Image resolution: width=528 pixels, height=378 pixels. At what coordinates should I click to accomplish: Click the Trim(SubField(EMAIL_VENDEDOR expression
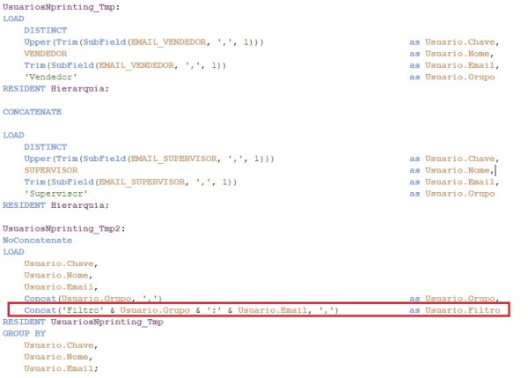(125, 65)
